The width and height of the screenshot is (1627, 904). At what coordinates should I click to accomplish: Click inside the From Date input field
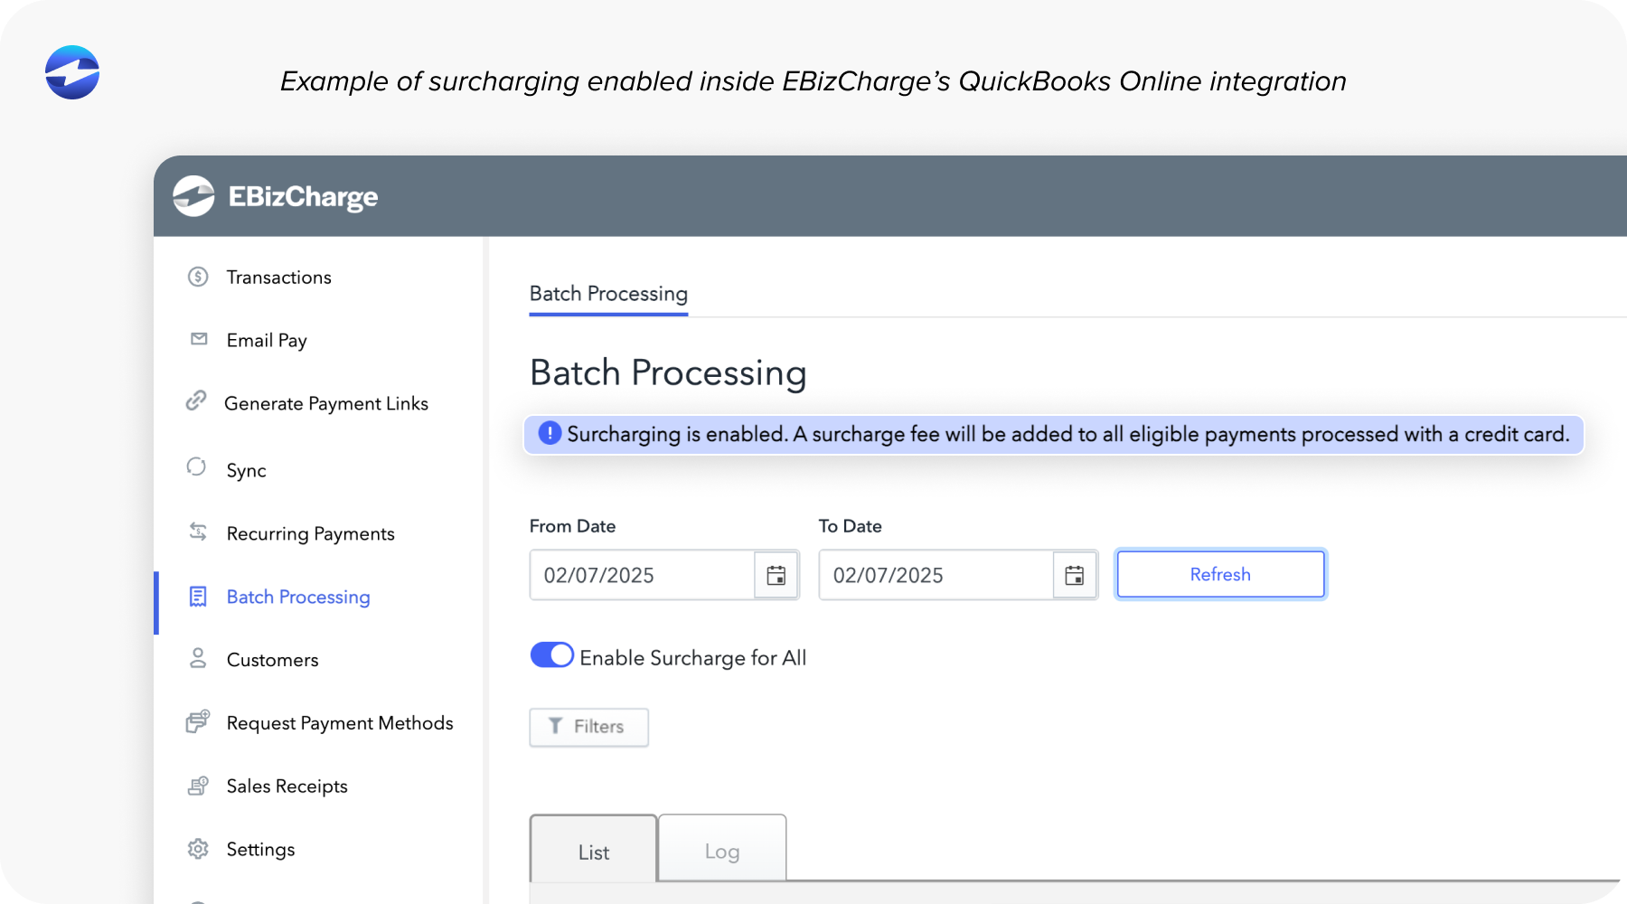[x=642, y=574]
